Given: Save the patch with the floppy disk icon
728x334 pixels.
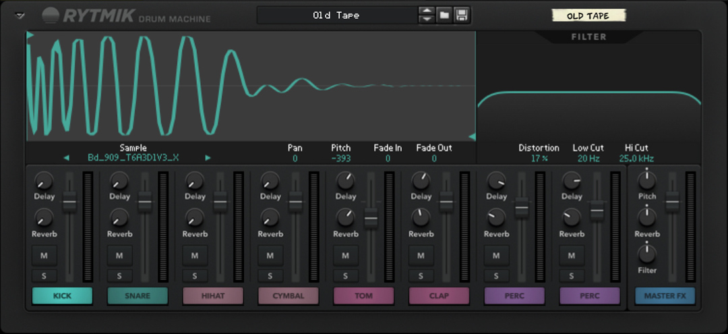Looking at the screenshot, I should click(462, 16).
